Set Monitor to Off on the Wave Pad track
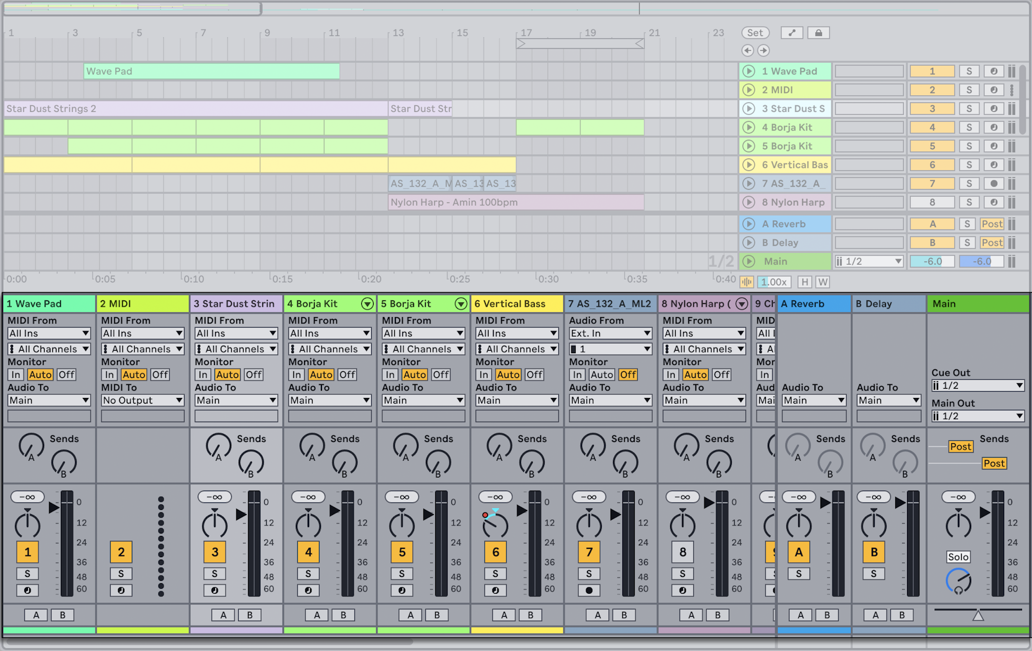This screenshot has height=651, width=1032. pyautogui.click(x=66, y=374)
